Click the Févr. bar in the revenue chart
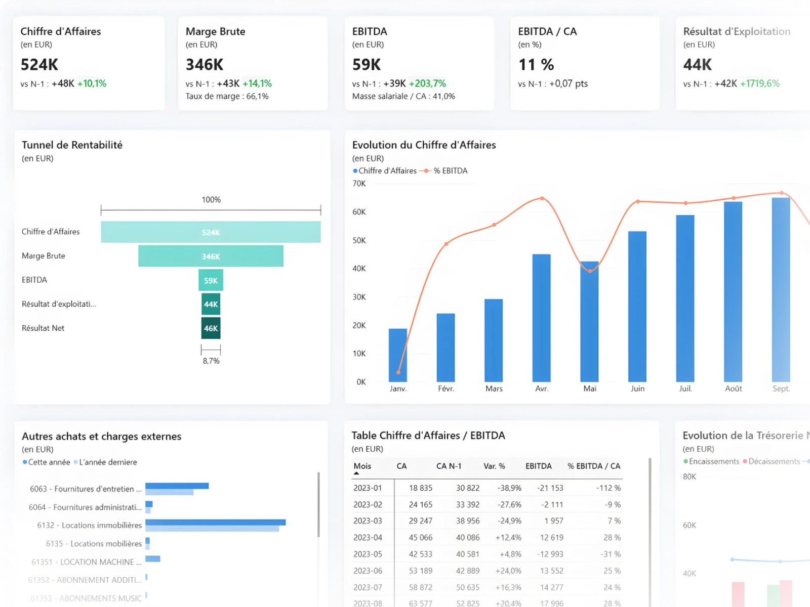Viewport: 810px width, 607px height. click(x=446, y=348)
